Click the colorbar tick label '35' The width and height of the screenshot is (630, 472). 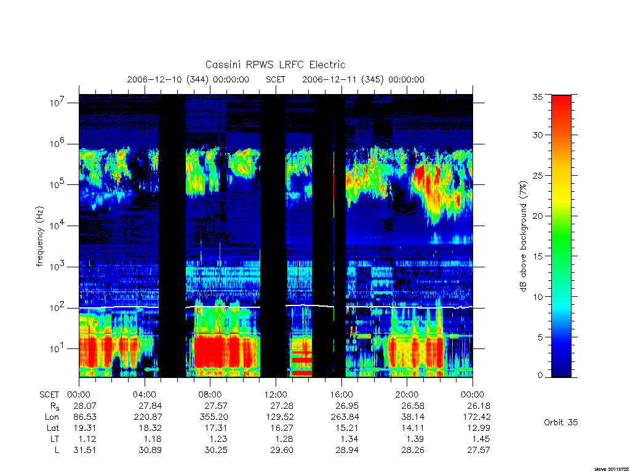pos(538,96)
